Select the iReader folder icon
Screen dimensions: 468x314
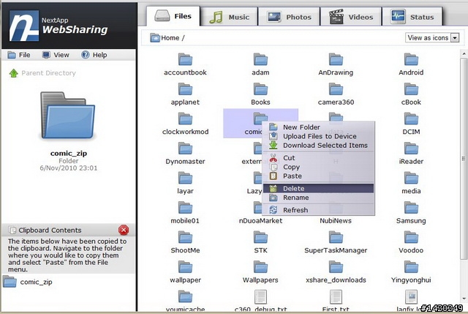(411, 148)
